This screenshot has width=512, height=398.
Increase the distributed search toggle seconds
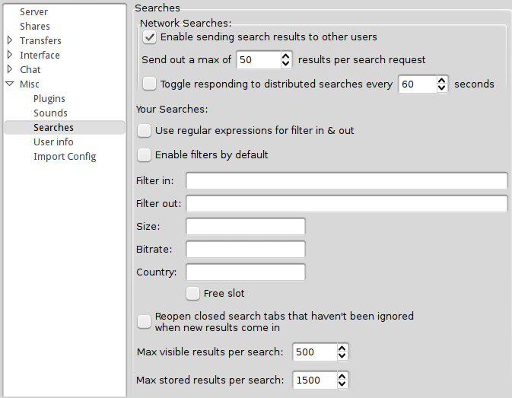[441, 81]
